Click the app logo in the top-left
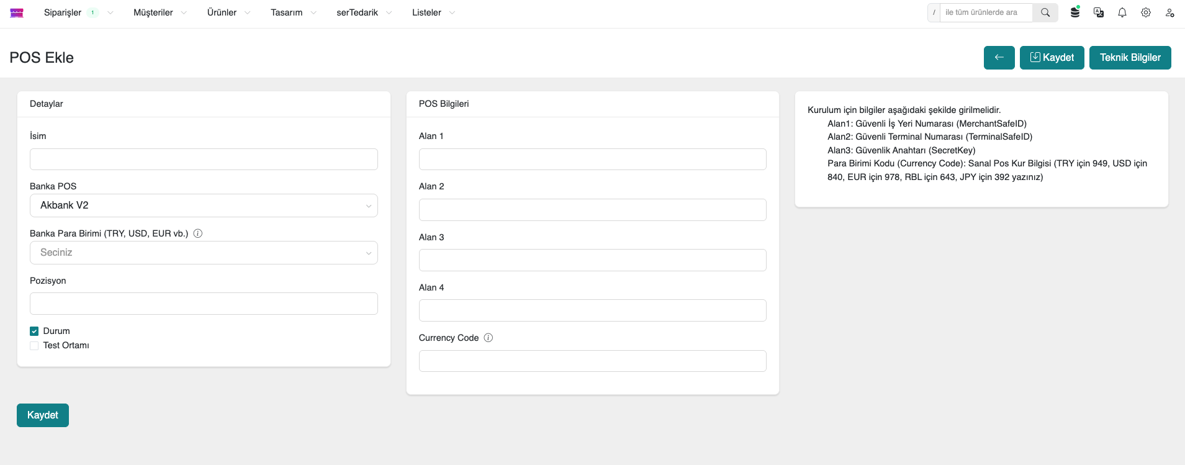 point(17,12)
